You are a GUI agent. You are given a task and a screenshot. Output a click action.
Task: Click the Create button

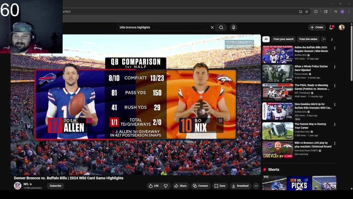317,27
